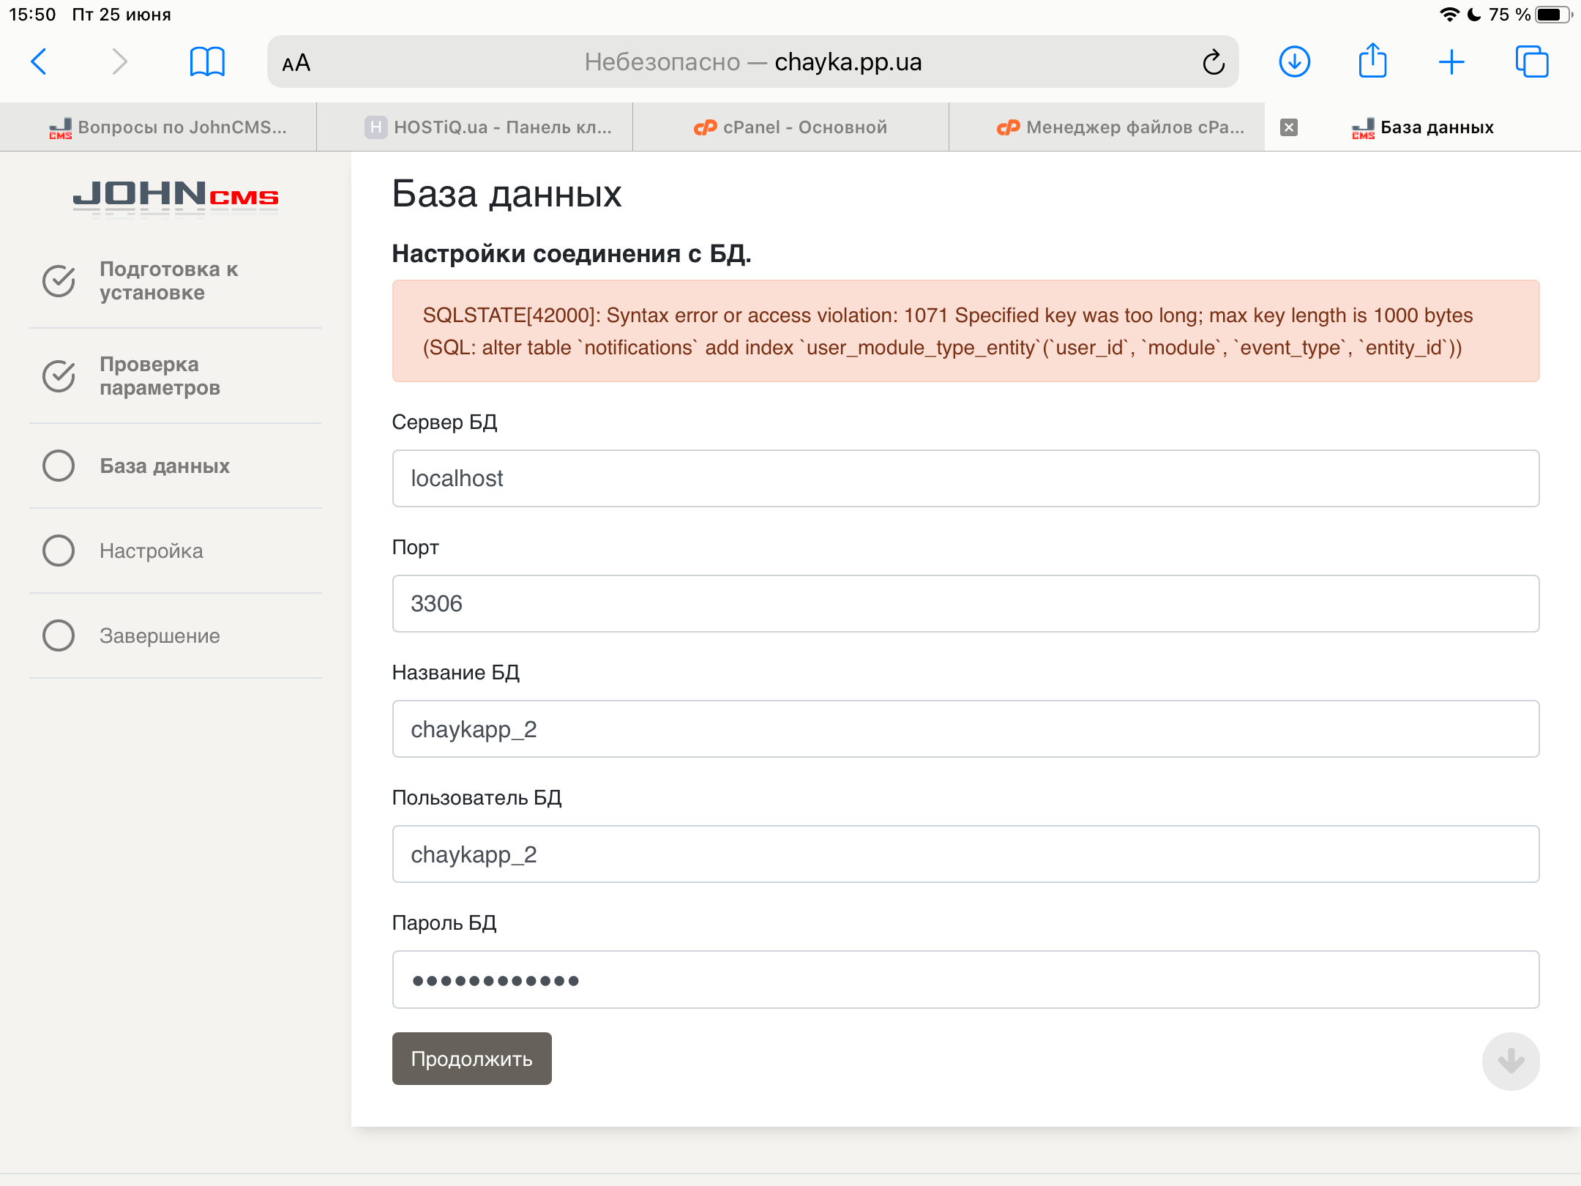
Task: Select the "Настройка" step circle
Action: point(59,551)
